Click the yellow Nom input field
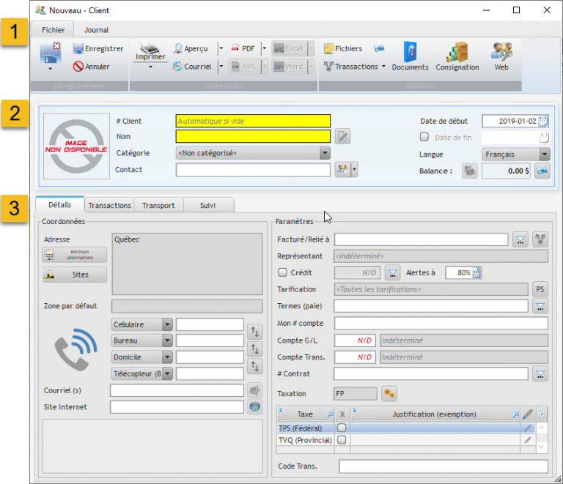Image resolution: width=563 pixels, height=484 pixels. 253,136
